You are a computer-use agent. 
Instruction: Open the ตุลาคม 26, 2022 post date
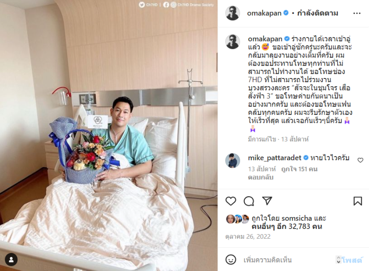(248, 236)
